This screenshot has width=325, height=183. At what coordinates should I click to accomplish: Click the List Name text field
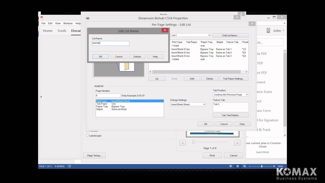111,43
